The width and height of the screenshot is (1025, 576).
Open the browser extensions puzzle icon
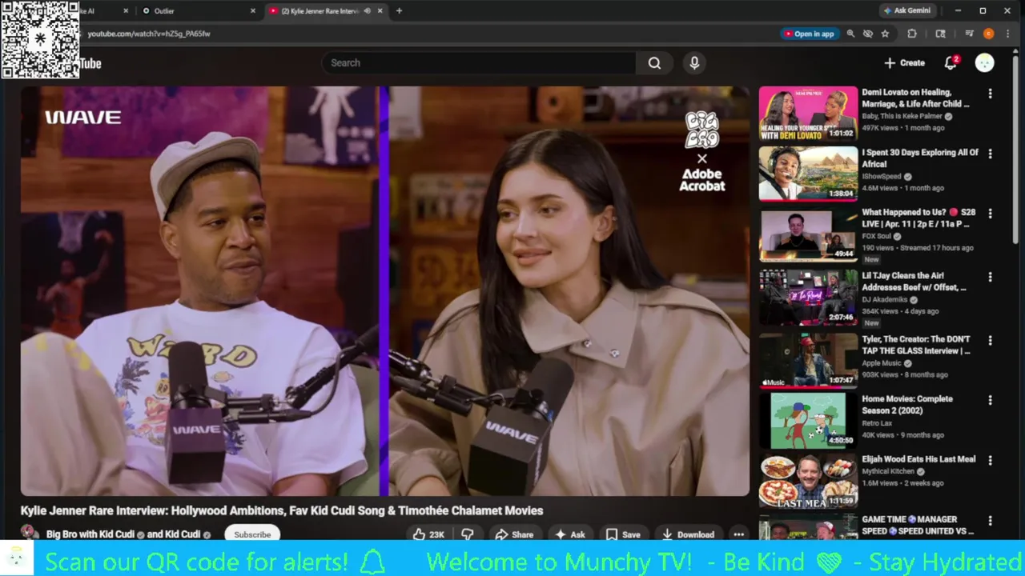tap(911, 34)
